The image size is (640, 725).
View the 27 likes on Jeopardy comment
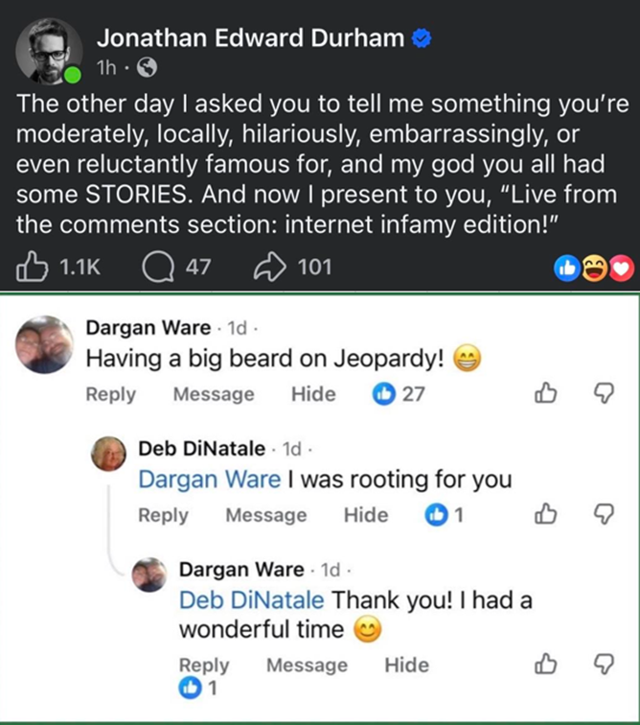coord(398,394)
